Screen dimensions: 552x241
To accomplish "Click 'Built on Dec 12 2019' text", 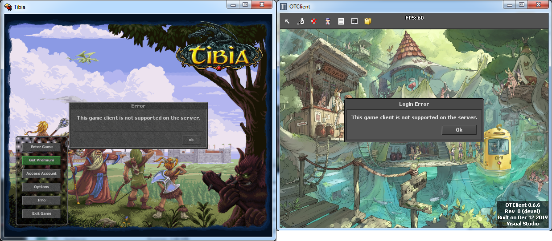I will point(523,217).
